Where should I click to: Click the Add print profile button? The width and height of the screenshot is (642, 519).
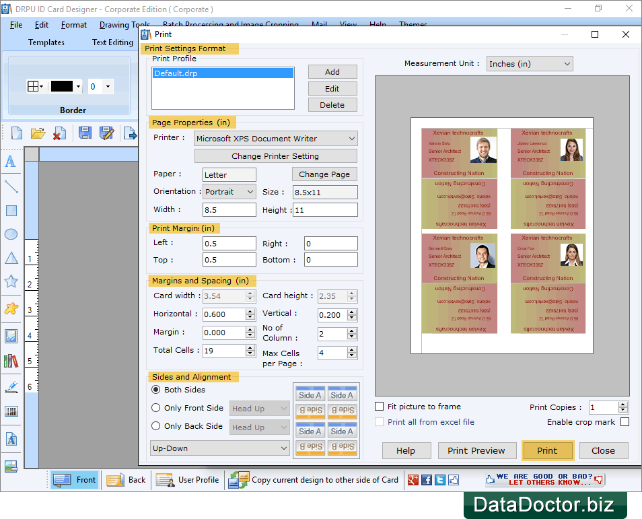[x=332, y=71]
